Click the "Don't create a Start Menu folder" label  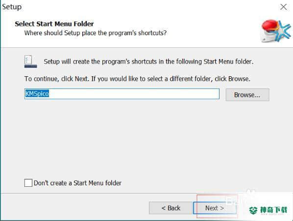(77, 183)
